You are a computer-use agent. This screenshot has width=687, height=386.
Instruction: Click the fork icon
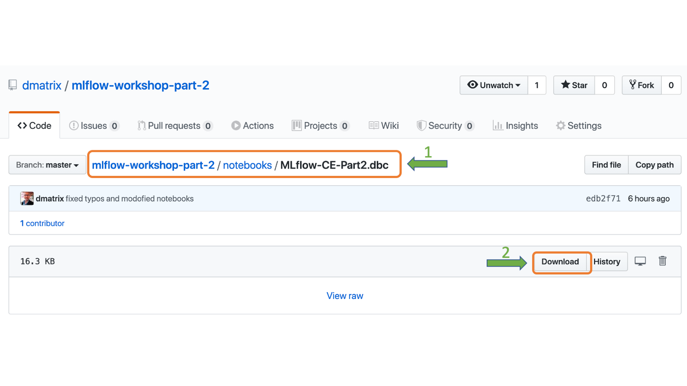pos(632,85)
